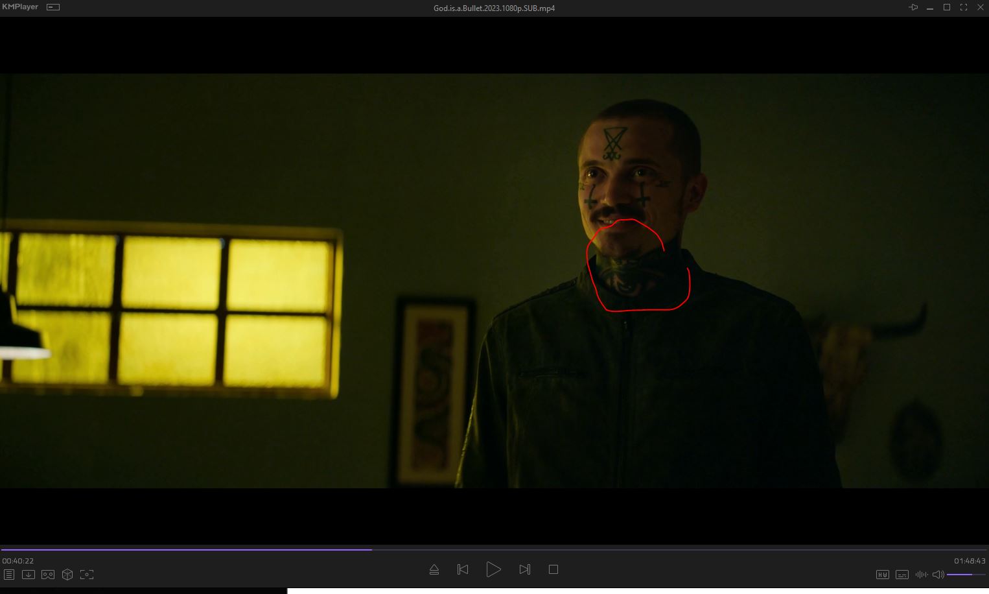Skip to the next track
The height and width of the screenshot is (594, 989).
pos(525,569)
